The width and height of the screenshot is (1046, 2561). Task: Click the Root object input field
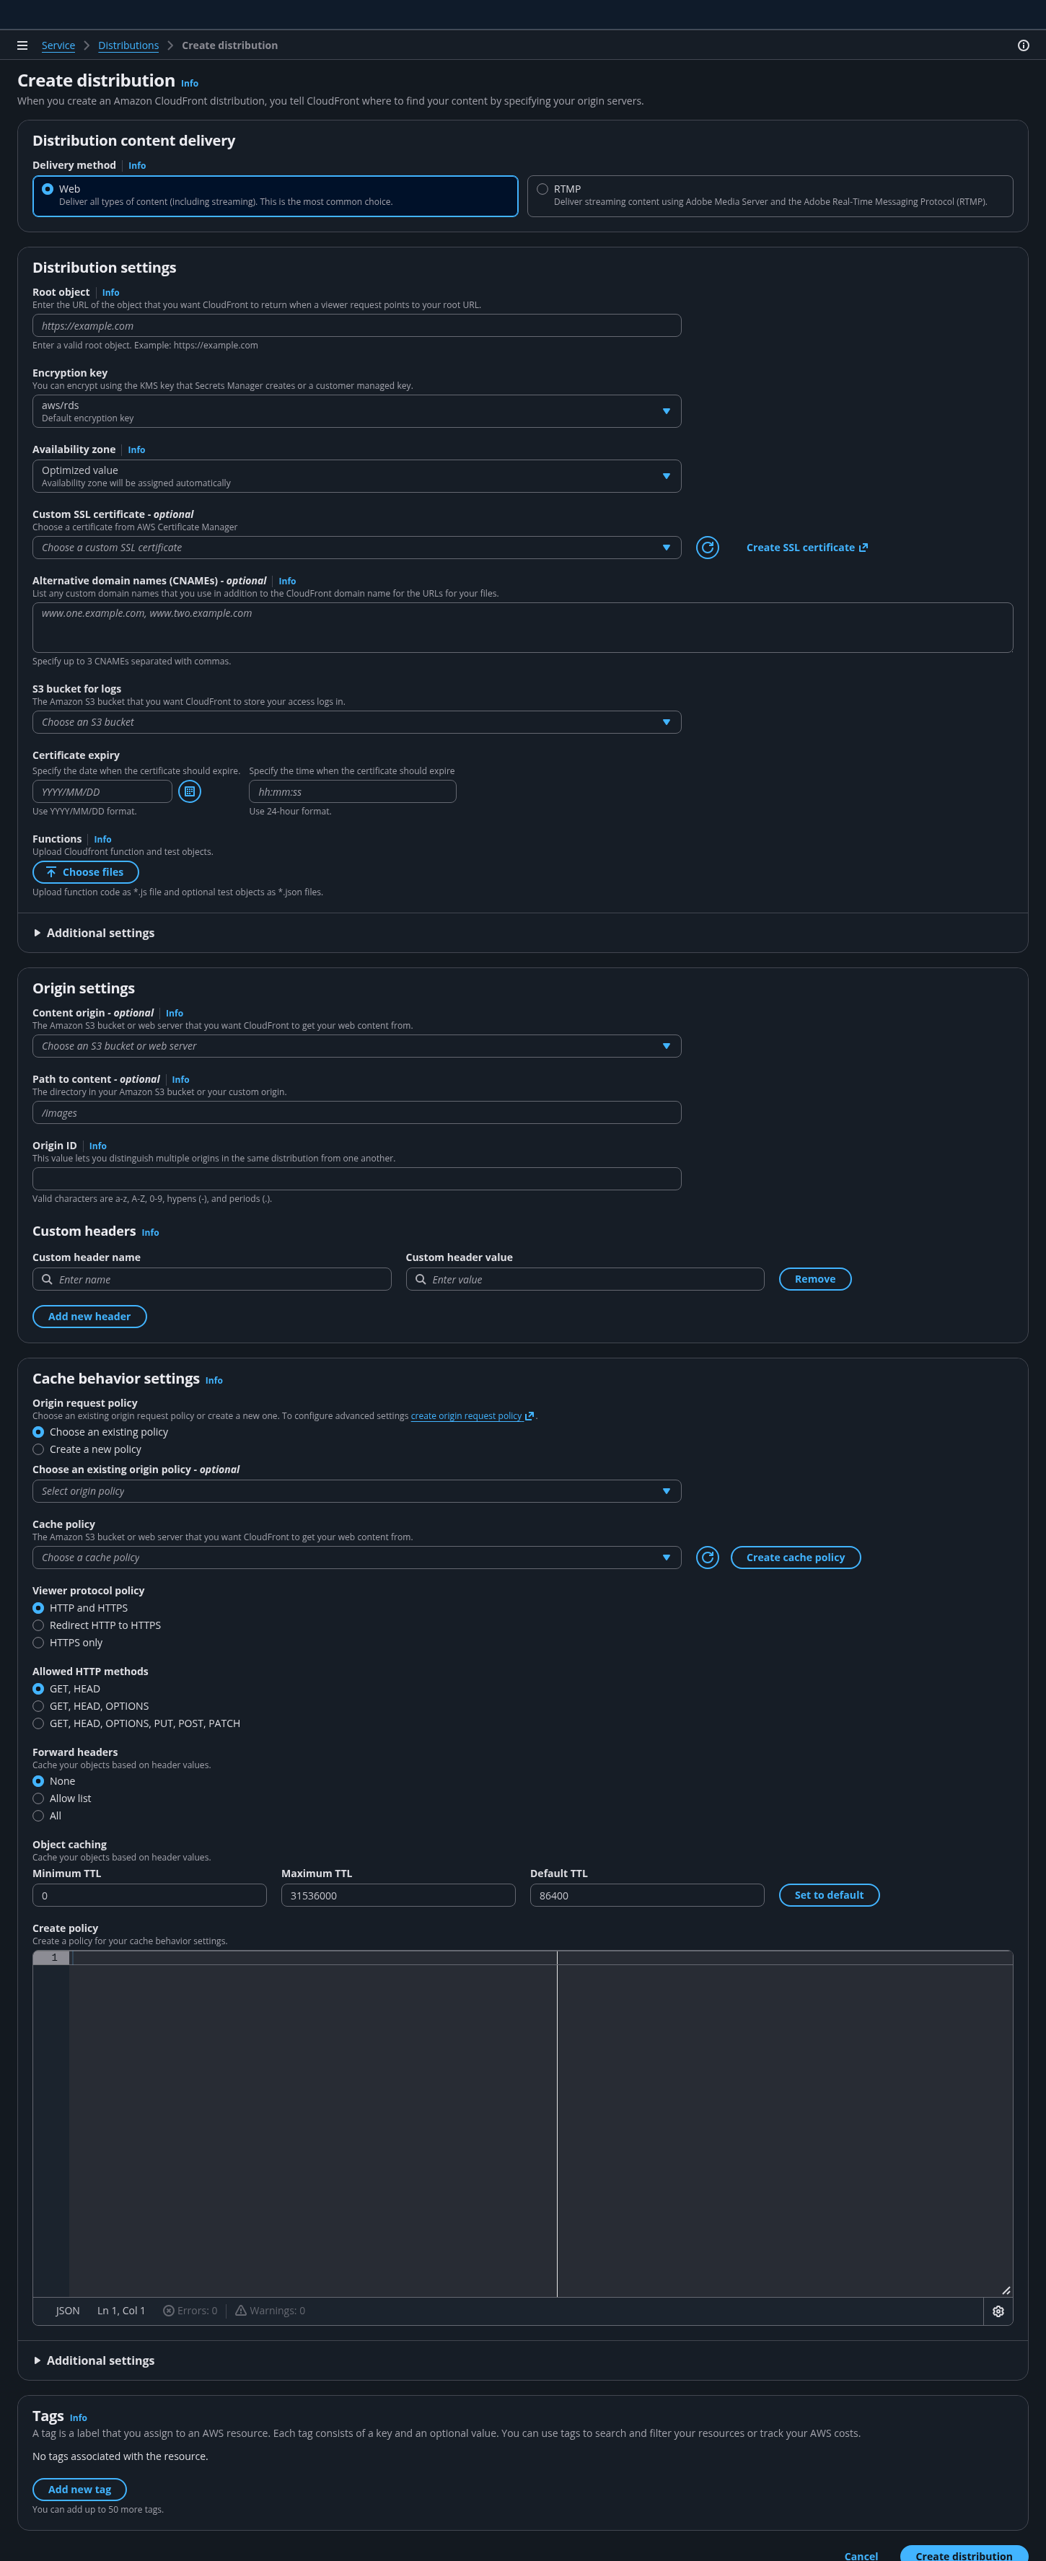point(356,326)
